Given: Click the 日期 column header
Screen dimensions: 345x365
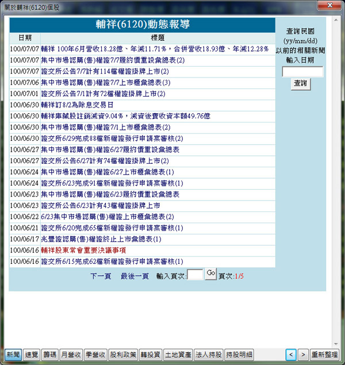Looking at the screenshot, I should pyautogui.click(x=25, y=38).
